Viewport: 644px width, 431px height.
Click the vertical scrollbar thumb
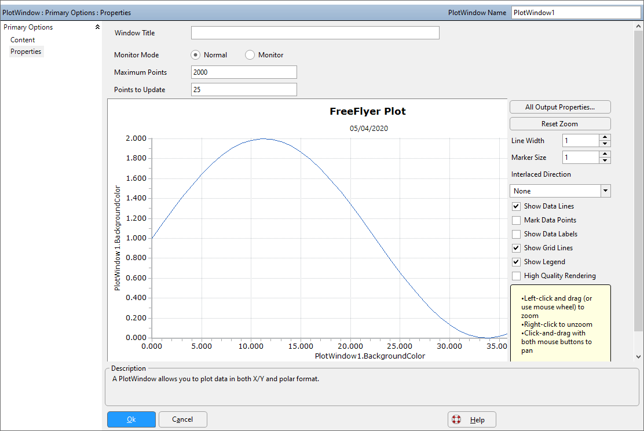coord(638,181)
